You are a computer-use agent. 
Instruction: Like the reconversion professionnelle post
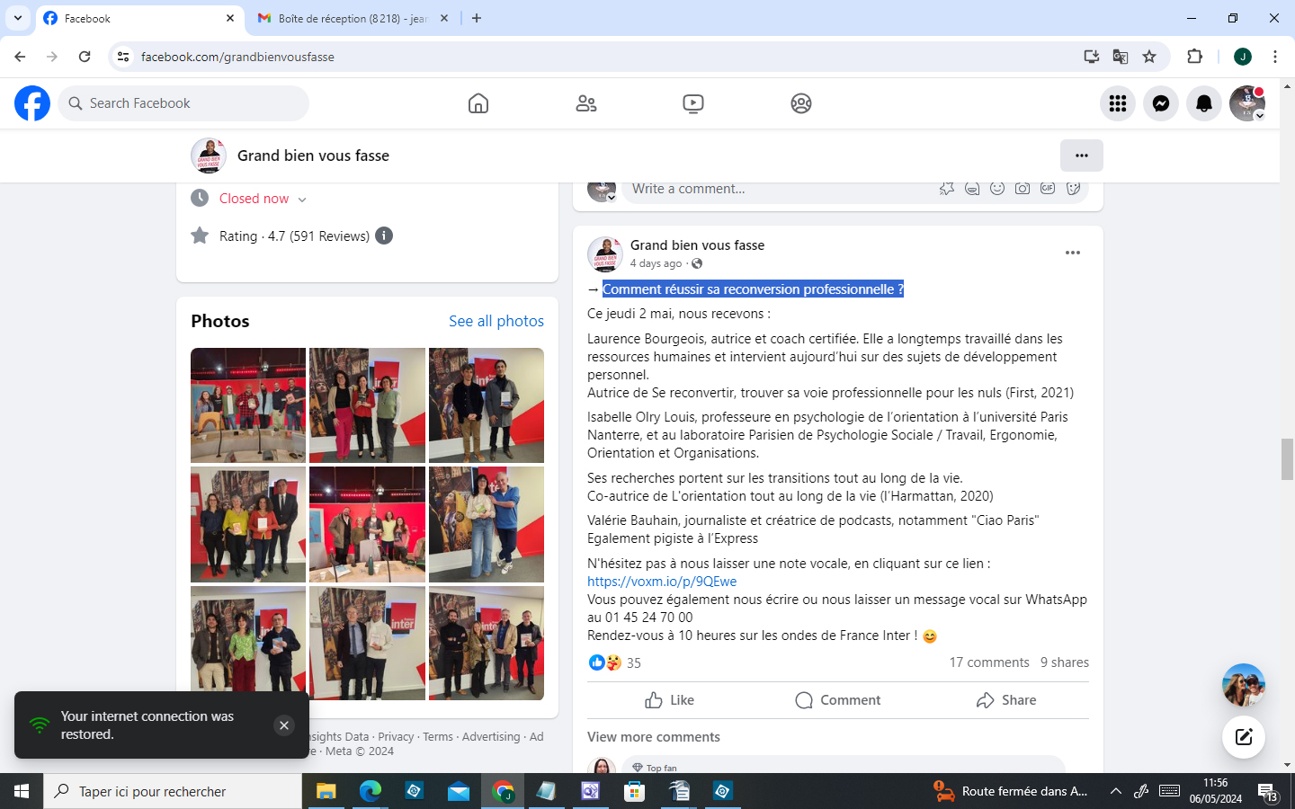pyautogui.click(x=669, y=700)
